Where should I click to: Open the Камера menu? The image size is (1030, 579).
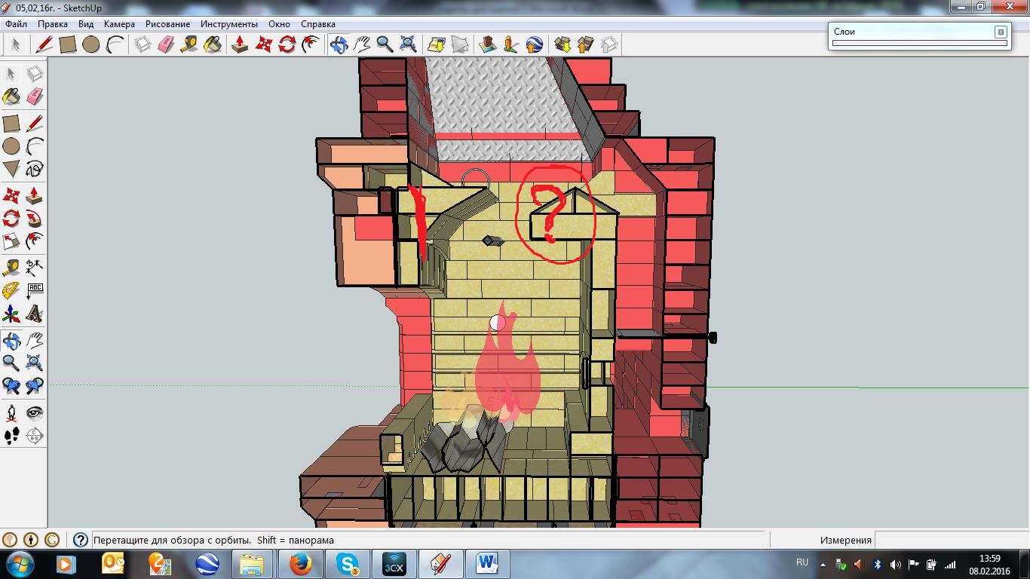119,24
